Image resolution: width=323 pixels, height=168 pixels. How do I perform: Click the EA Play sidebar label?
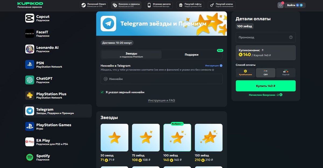[x=52, y=142]
